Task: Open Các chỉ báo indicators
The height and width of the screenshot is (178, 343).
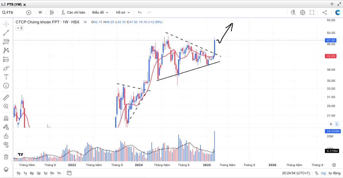Action: pyautogui.click(x=73, y=13)
